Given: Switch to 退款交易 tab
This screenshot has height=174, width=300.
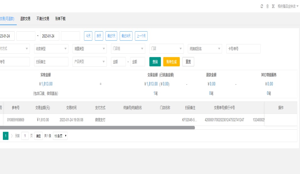Looking at the screenshot, I should 25,19.
